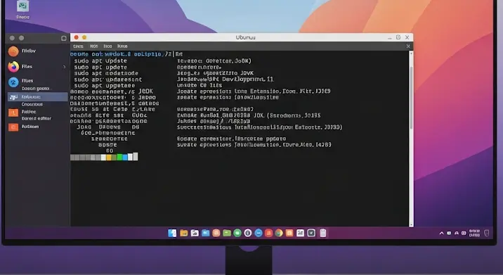Viewport: 503px width, 275px height.
Task: Click the square panel icon in sidebar header
Action: 63,38
